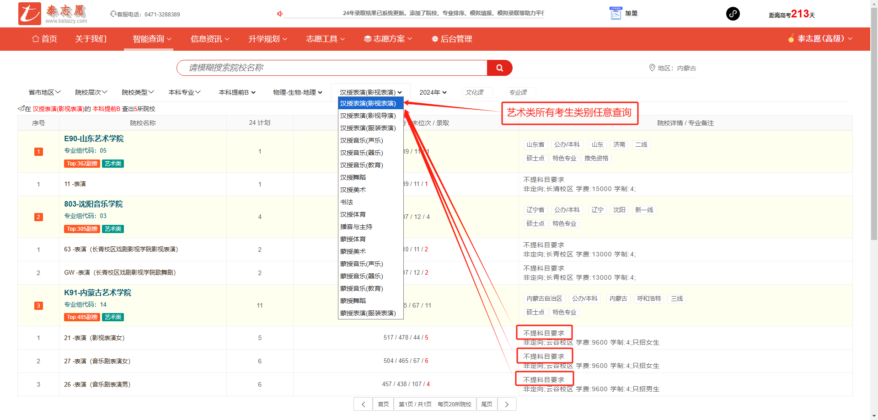Click the TikTok icon in header
The image size is (878, 420).
[733, 14]
